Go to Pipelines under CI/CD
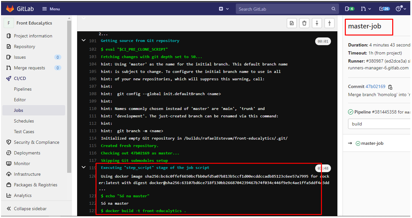The height and width of the screenshot is (218, 412). point(23,89)
